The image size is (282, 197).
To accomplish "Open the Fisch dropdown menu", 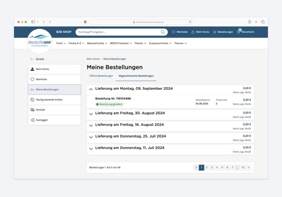I will (61, 43).
